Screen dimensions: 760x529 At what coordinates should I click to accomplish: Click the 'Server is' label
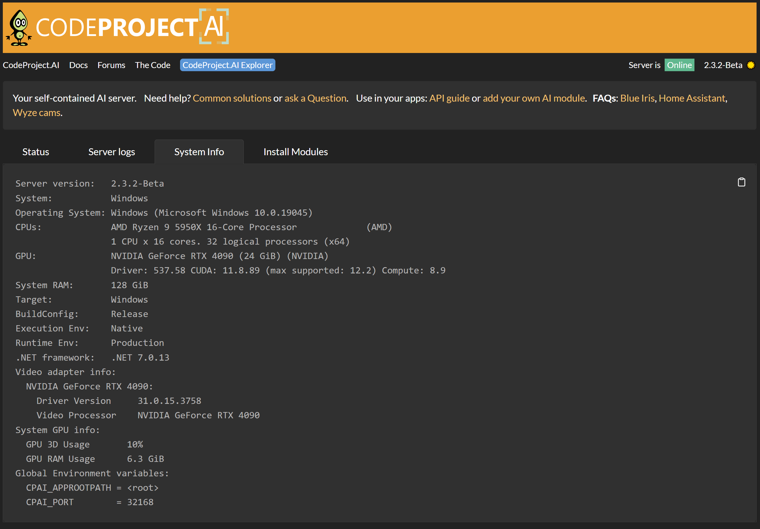click(x=644, y=65)
